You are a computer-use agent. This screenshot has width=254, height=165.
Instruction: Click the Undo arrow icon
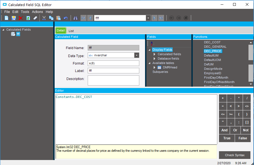[66, 18]
